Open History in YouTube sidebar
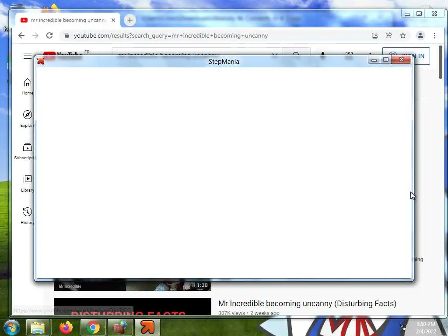This screenshot has height=336, width=448. tap(28, 216)
